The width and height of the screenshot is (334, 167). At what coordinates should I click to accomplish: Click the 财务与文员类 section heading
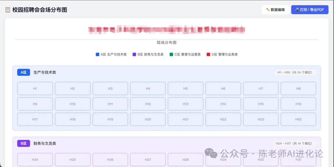(x=45, y=144)
